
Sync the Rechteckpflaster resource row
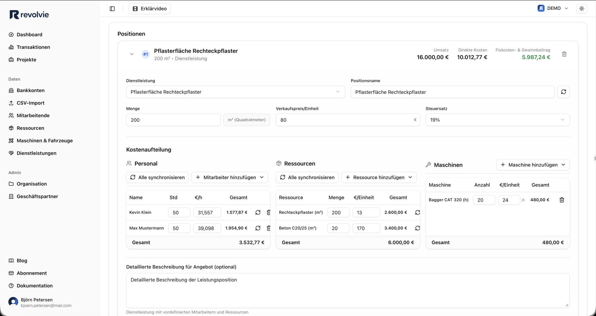(x=417, y=213)
